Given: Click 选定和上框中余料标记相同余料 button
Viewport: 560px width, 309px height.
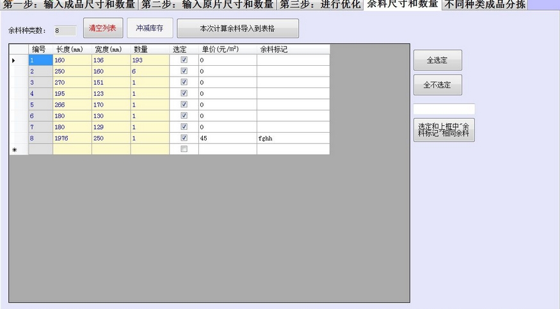Looking at the screenshot, I should tap(444, 130).
